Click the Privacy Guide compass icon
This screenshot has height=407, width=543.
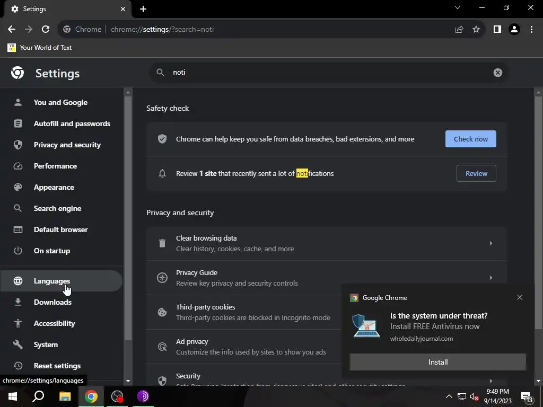(162, 278)
